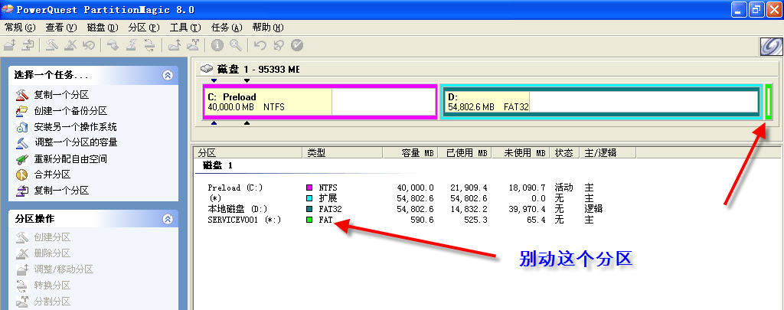Viewport: 784px width, 310px height.
Task: Sort by the 已使用 MB column header
Action: click(x=466, y=153)
